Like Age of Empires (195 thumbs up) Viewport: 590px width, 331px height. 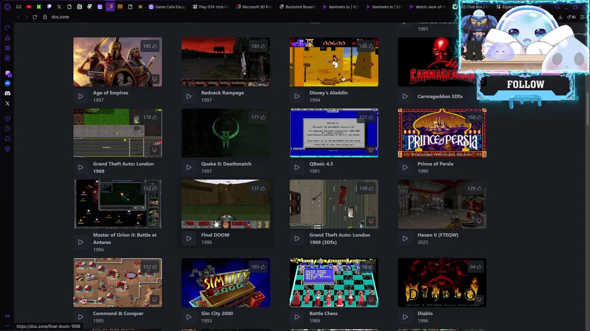[x=150, y=46]
